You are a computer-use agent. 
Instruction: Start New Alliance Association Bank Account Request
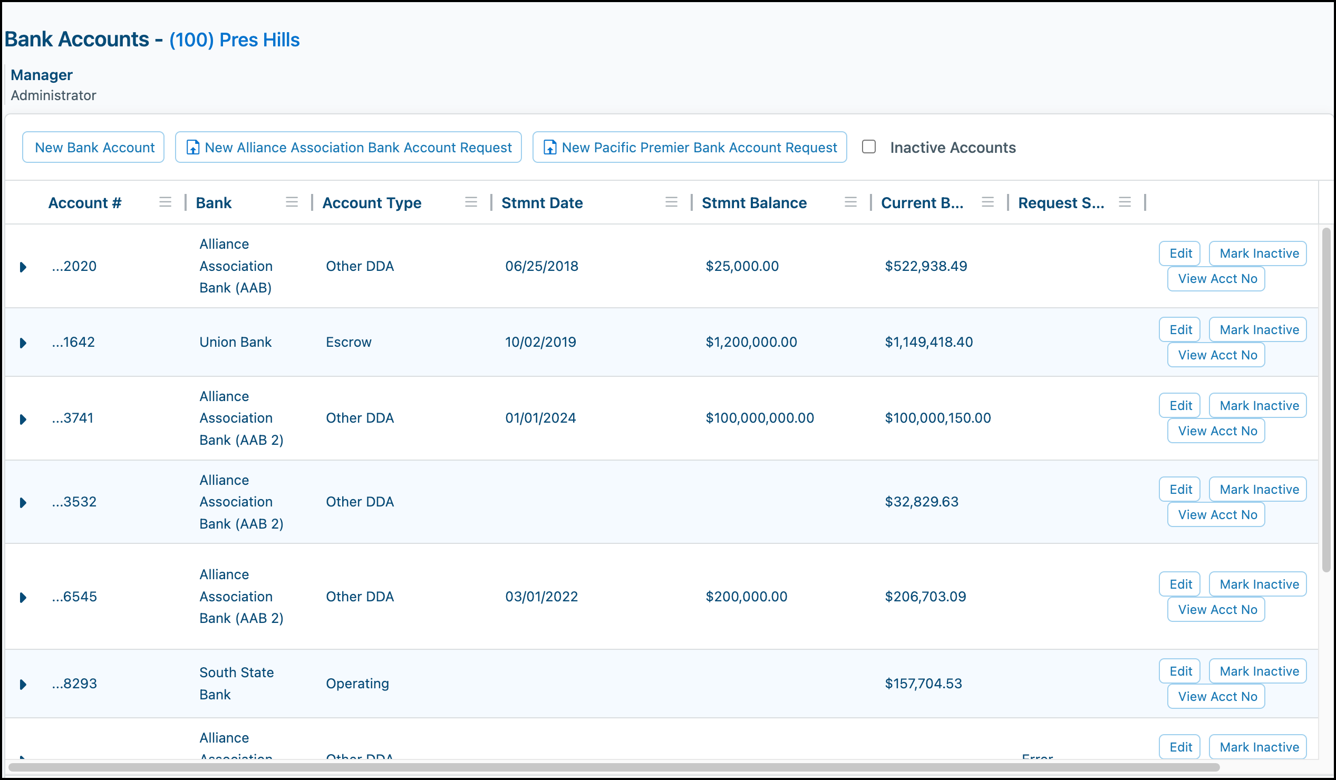click(x=348, y=148)
